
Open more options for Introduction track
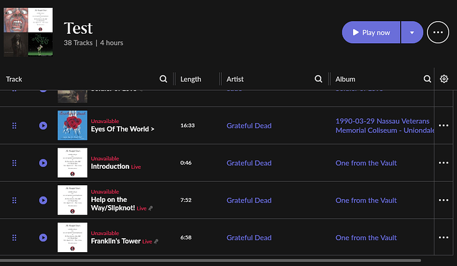444,163
